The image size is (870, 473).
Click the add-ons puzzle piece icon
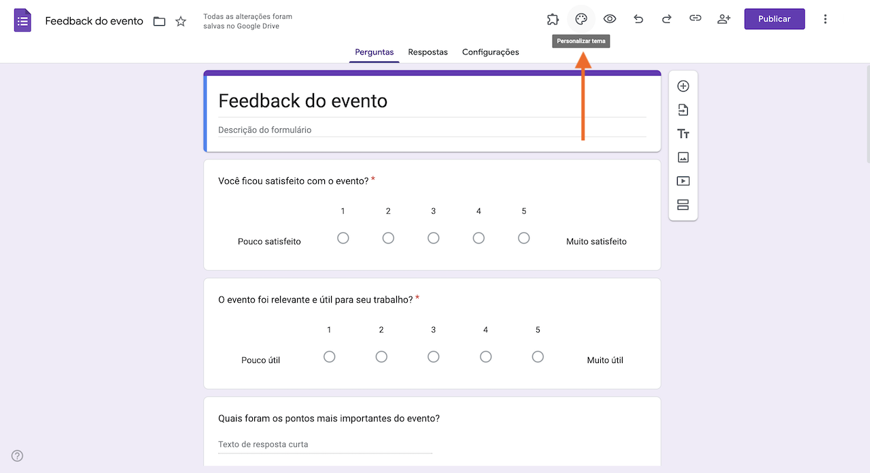click(553, 19)
